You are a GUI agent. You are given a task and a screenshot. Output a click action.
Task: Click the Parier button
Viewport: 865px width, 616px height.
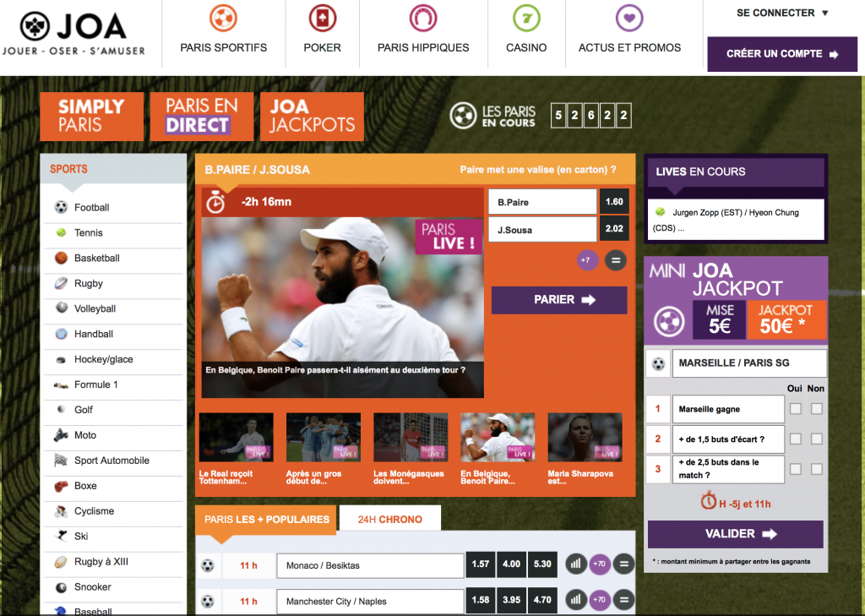tap(559, 300)
